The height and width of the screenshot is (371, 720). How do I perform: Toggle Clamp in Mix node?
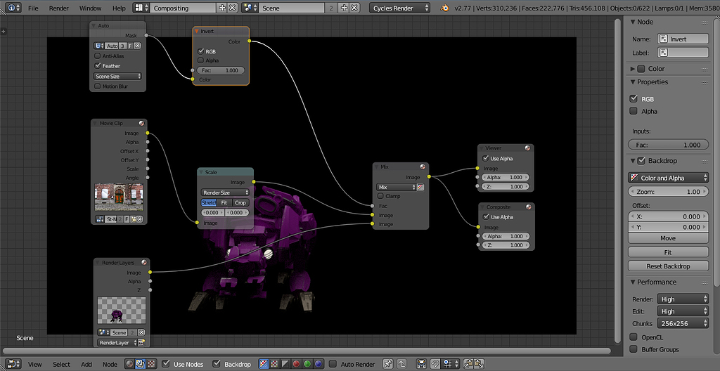click(x=380, y=196)
